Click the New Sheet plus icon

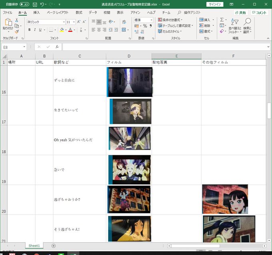coord(54,246)
